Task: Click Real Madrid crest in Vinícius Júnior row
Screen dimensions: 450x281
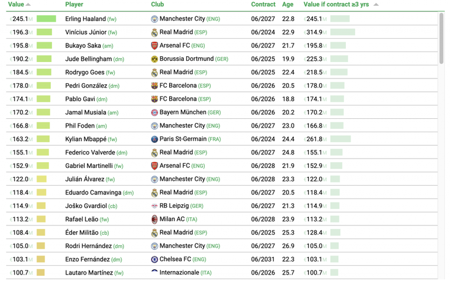Action: point(154,32)
